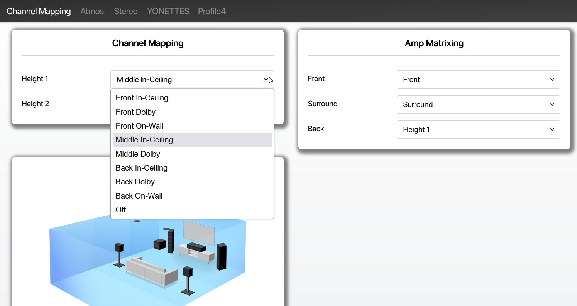Expand the Surround amp dropdown

(x=478, y=104)
